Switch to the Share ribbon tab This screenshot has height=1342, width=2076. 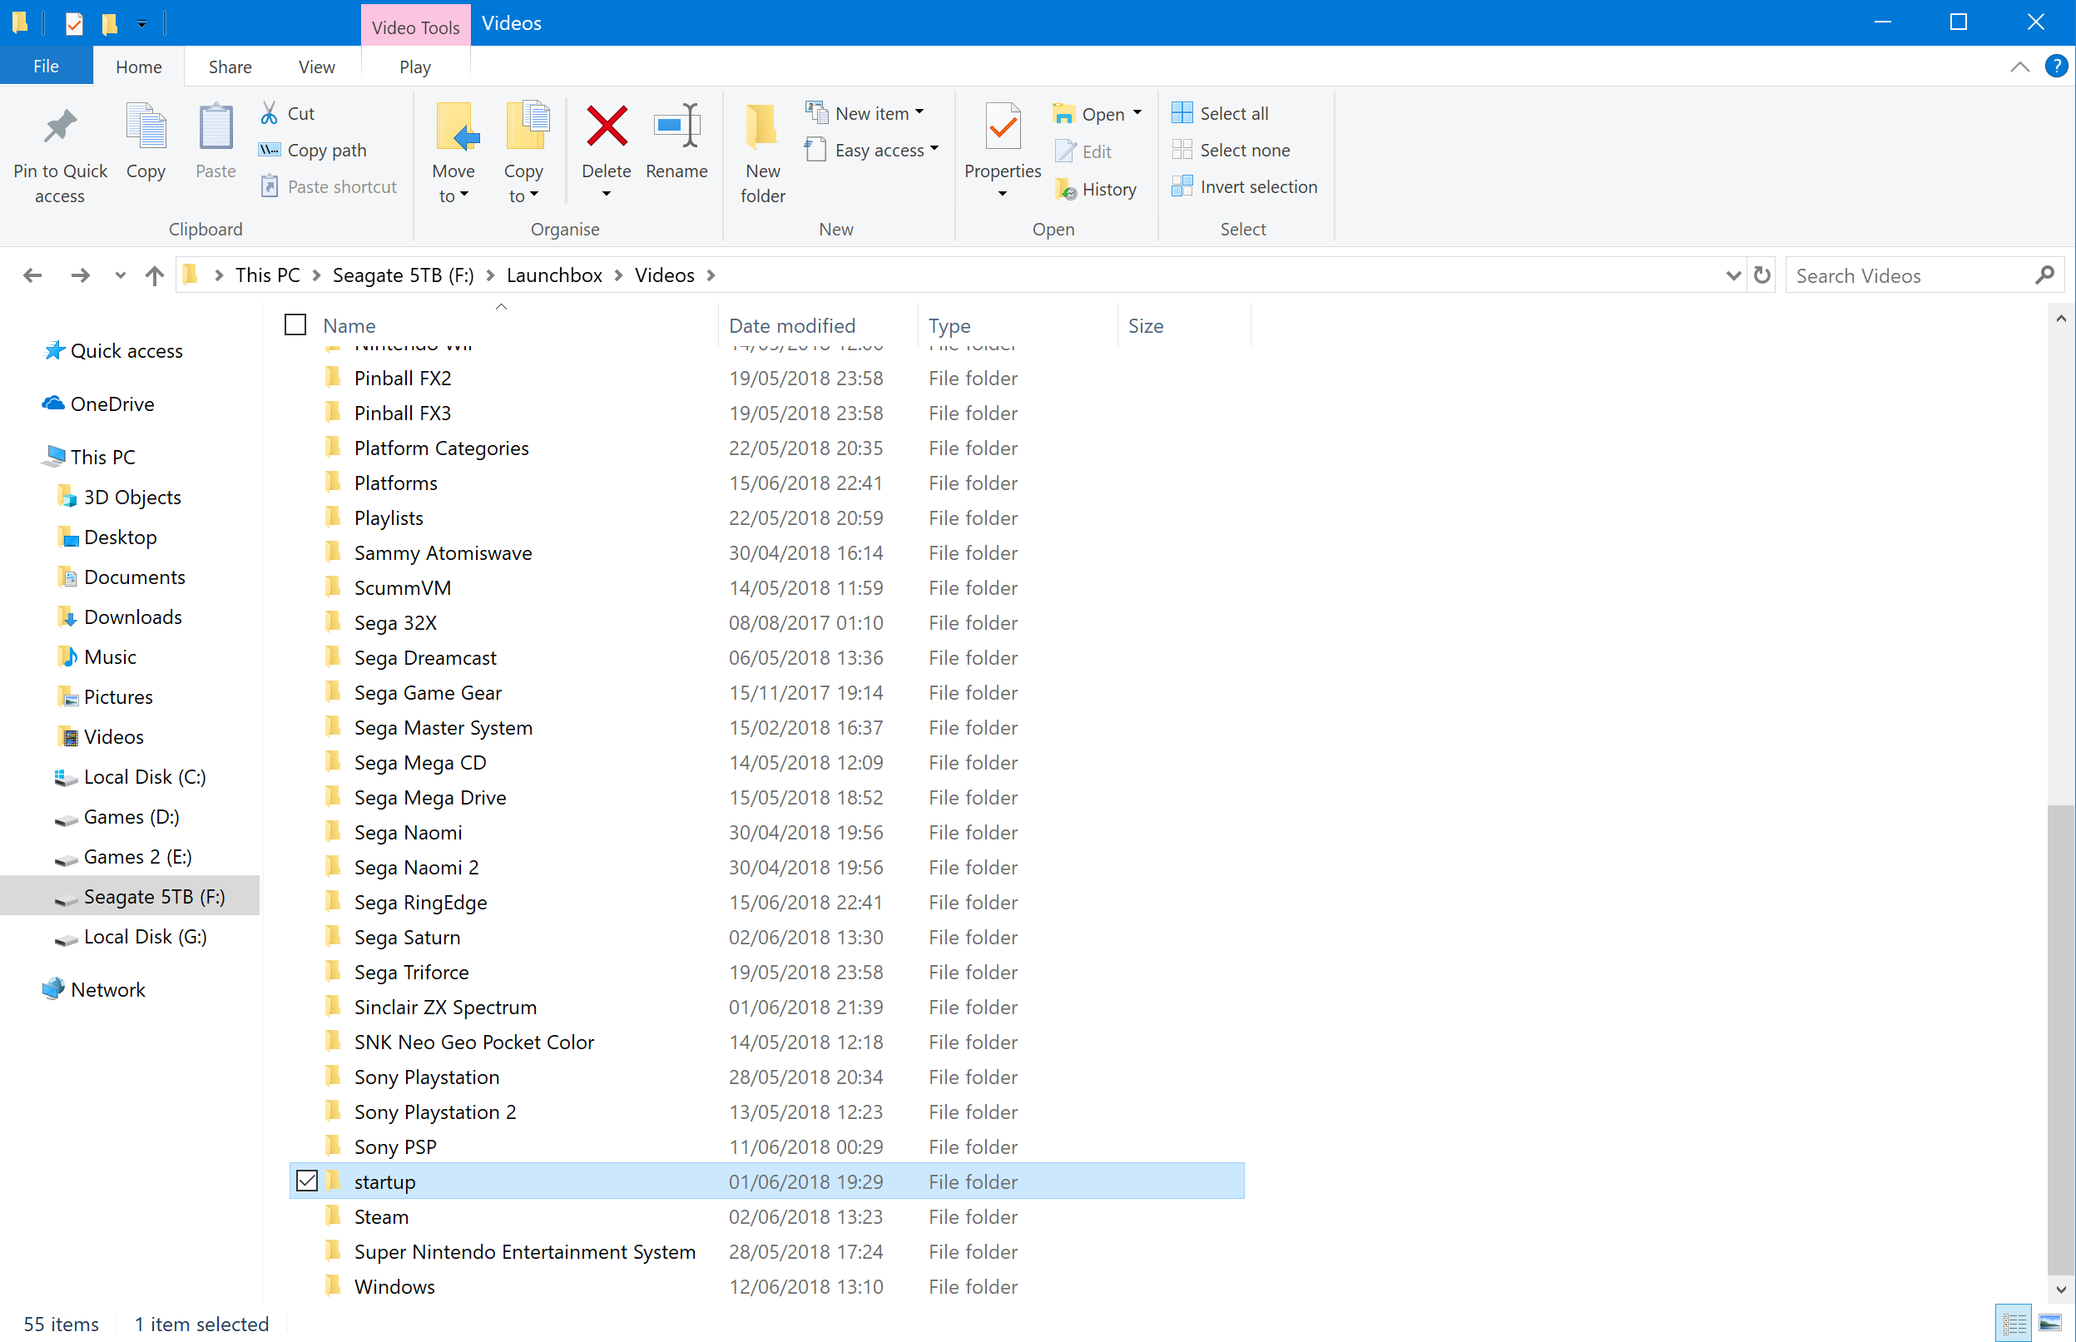230,67
